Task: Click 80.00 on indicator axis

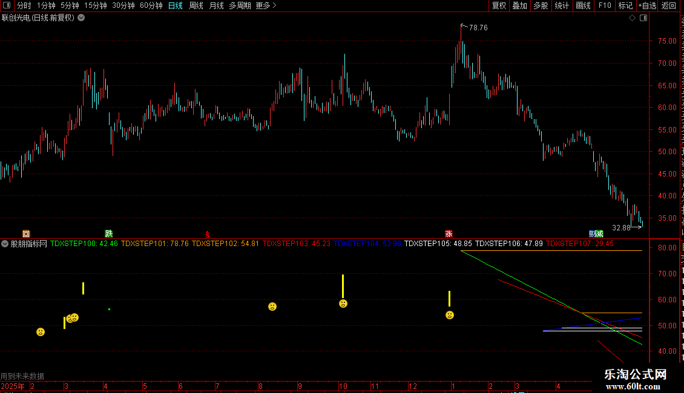Action: click(668, 248)
